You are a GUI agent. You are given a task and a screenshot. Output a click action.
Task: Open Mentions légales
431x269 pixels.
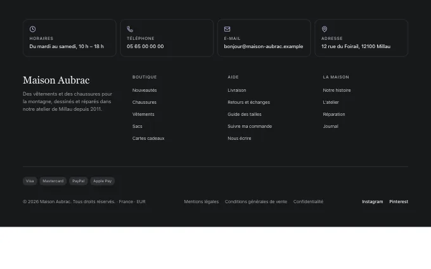201,201
